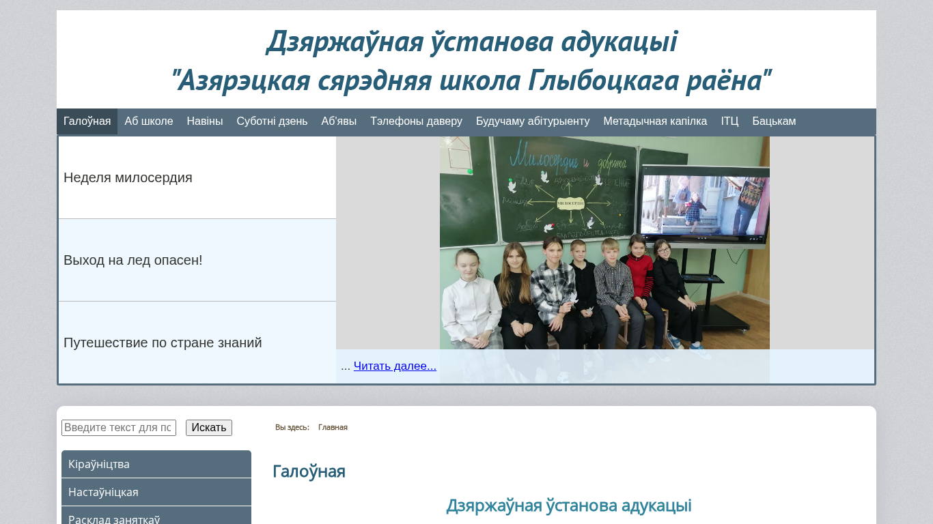Click the Читать далее link
Viewport: 933px width, 524px height.
[395, 366]
